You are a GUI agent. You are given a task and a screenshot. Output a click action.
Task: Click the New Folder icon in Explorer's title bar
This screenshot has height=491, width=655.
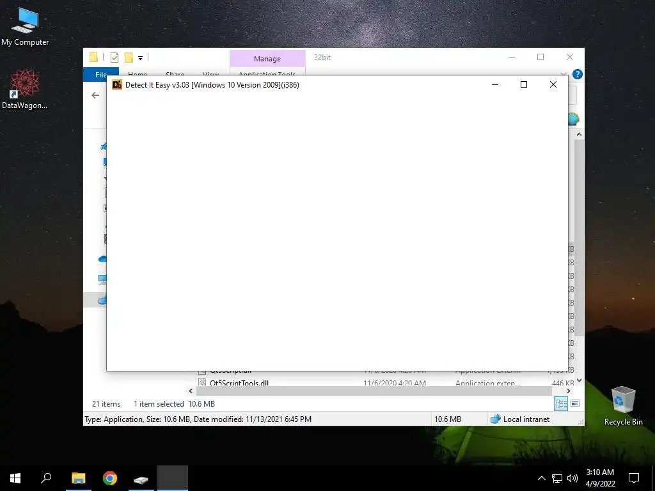pos(129,57)
